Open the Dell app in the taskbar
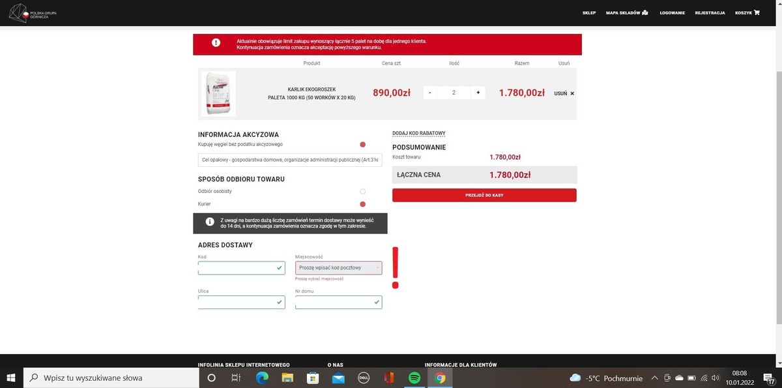 point(364,378)
